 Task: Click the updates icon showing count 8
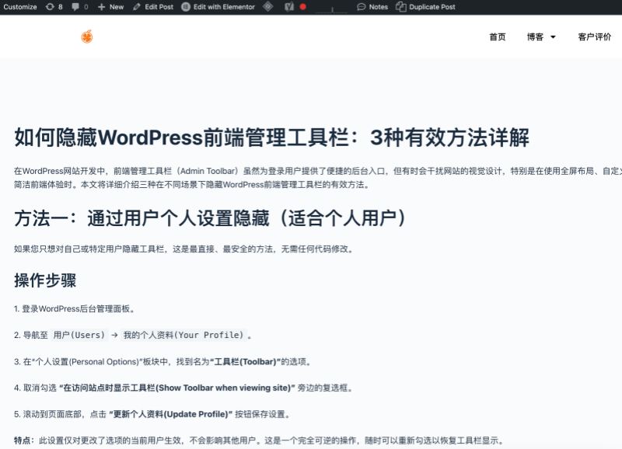click(x=49, y=7)
